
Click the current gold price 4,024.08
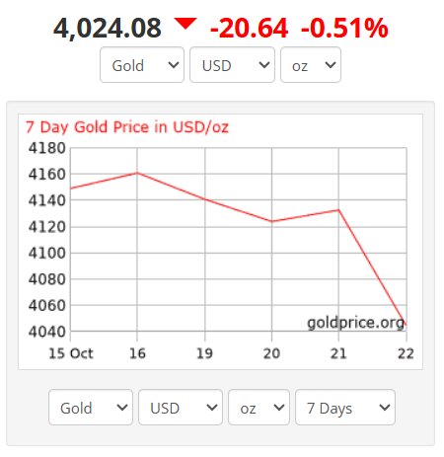(108, 29)
